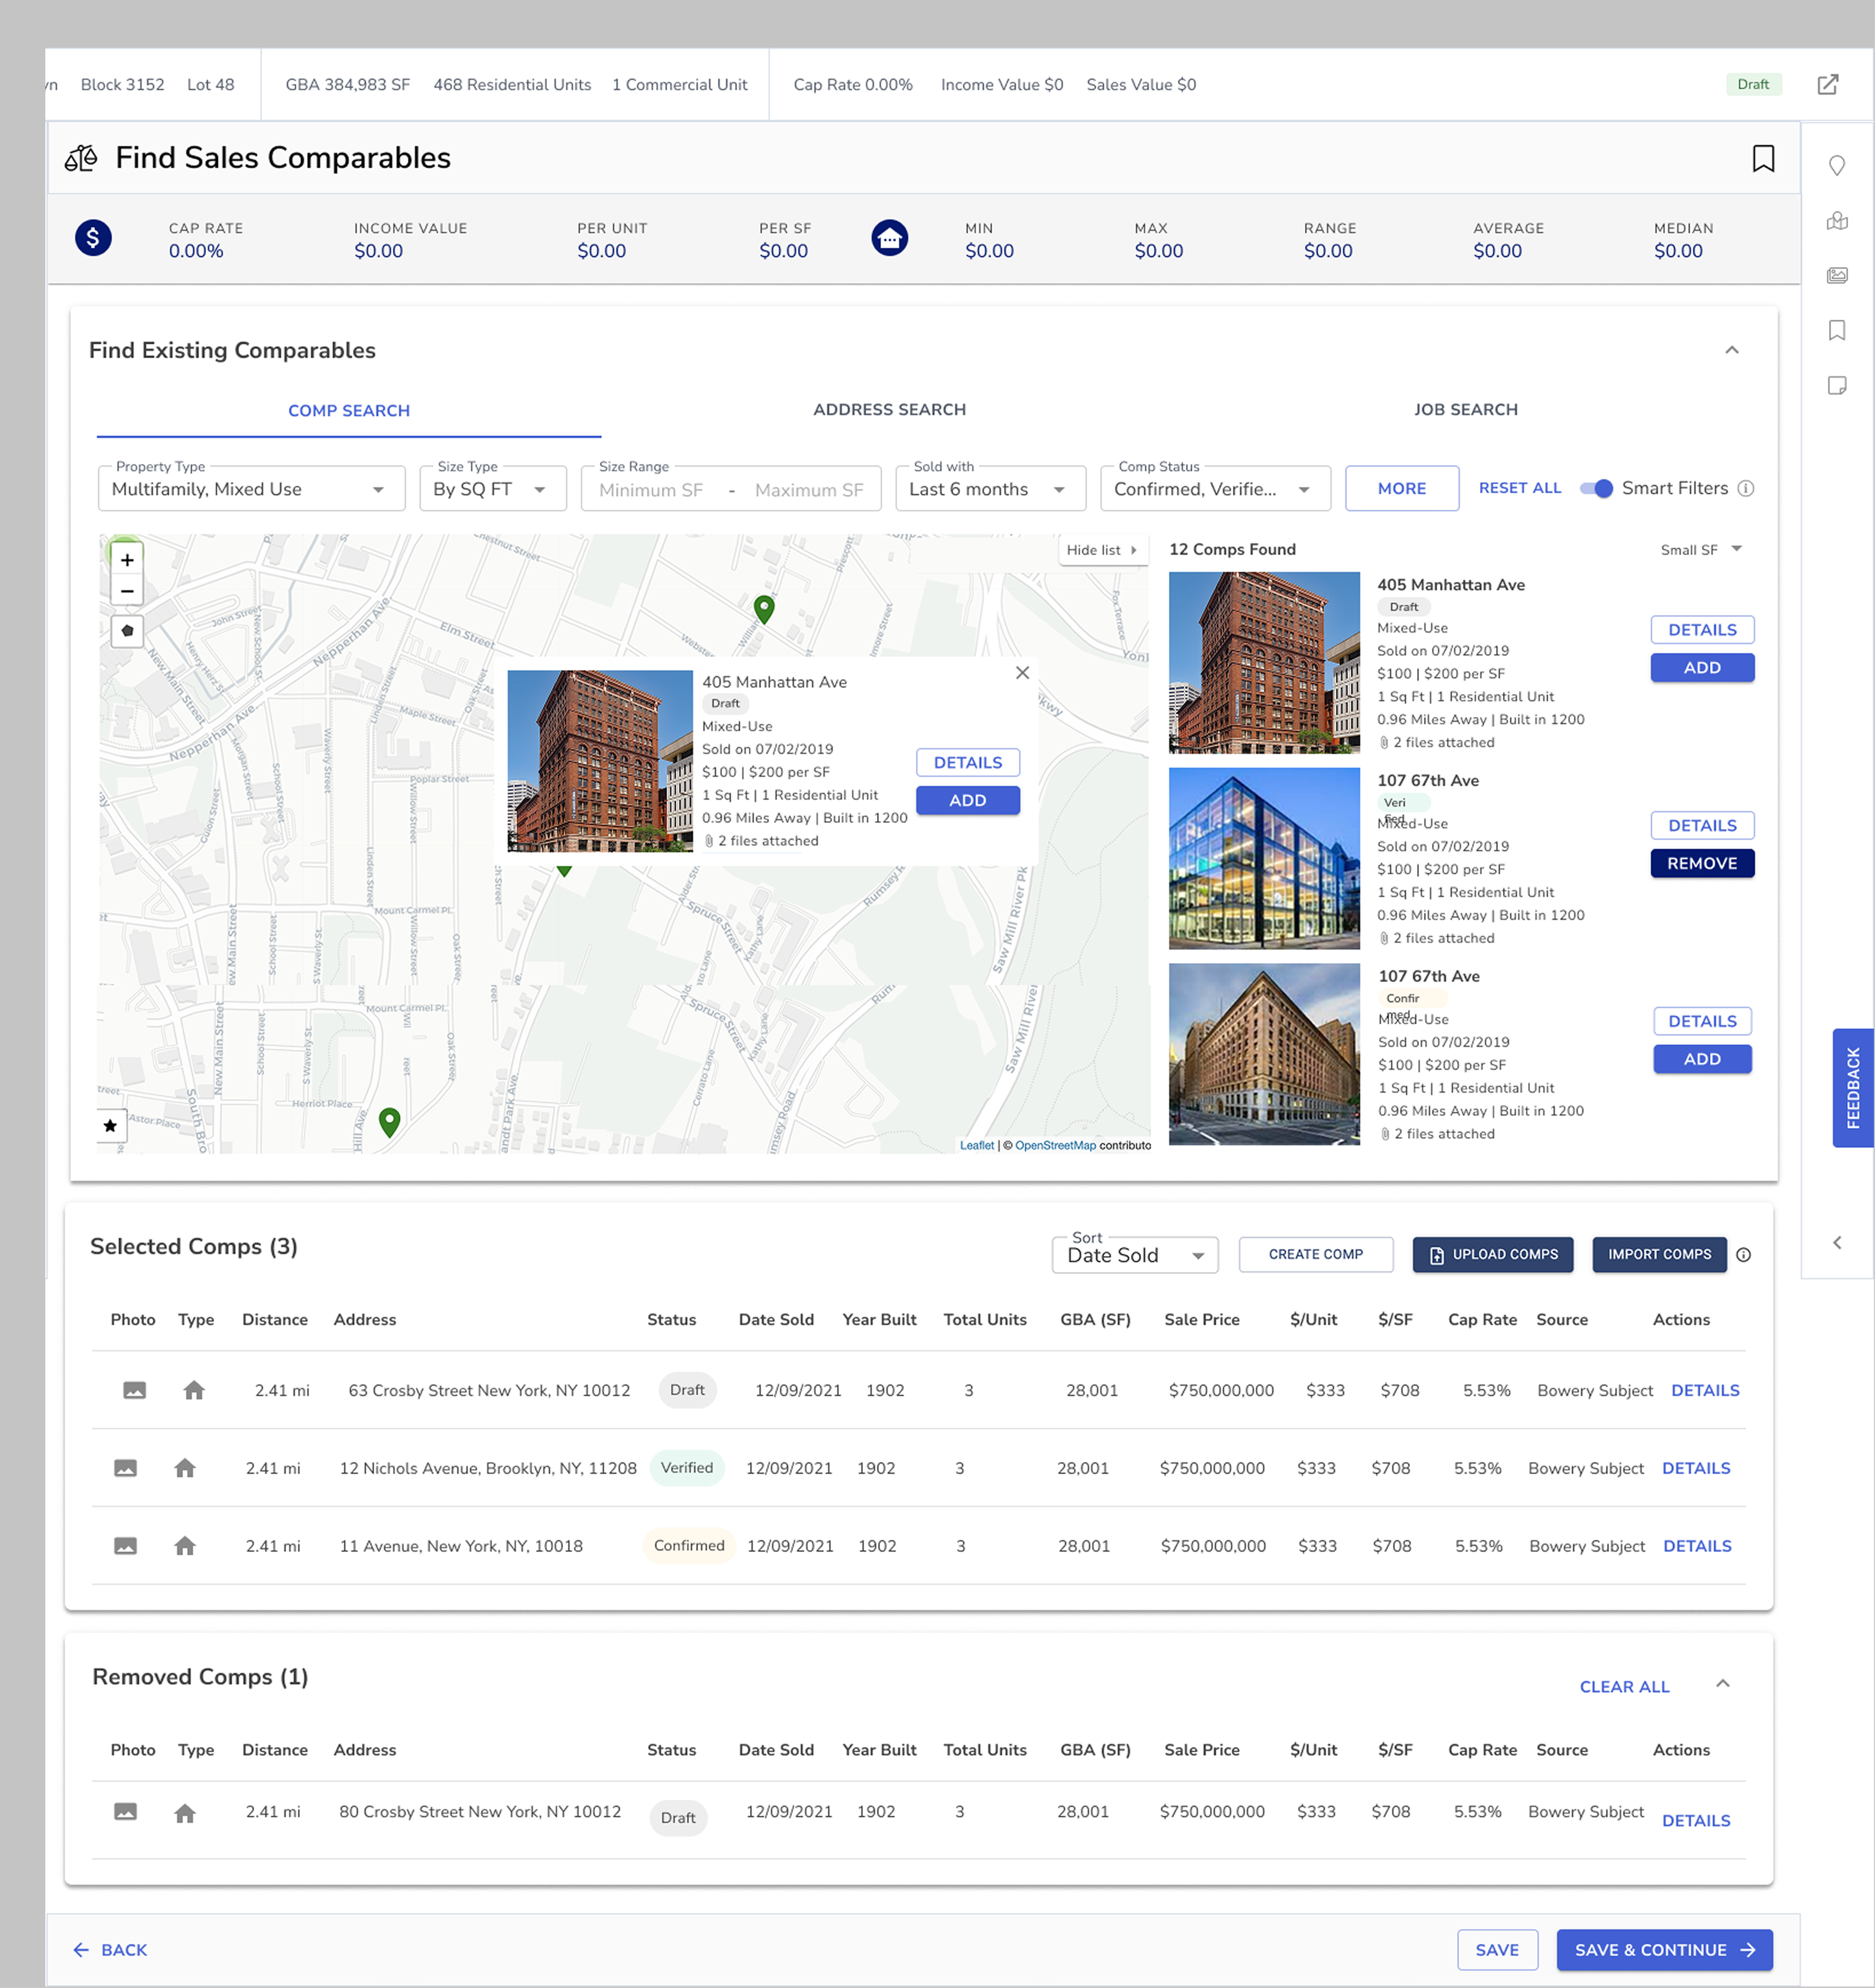The width and height of the screenshot is (1875, 1988).
Task: Open the sticky note icon in right sidebar
Action: click(x=1837, y=386)
